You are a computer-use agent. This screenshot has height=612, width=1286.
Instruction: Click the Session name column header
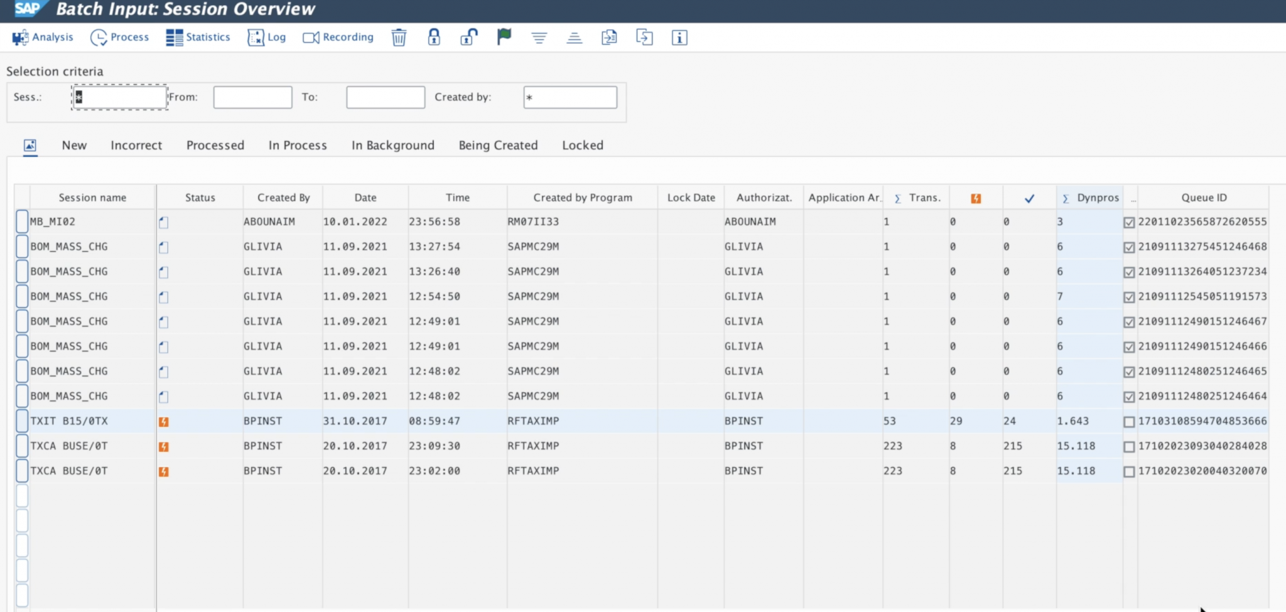point(92,198)
